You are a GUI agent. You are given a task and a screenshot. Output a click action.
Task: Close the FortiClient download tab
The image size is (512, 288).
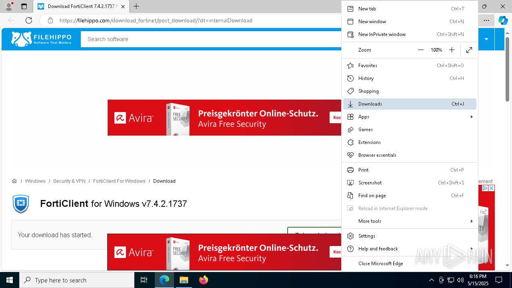(x=123, y=6)
